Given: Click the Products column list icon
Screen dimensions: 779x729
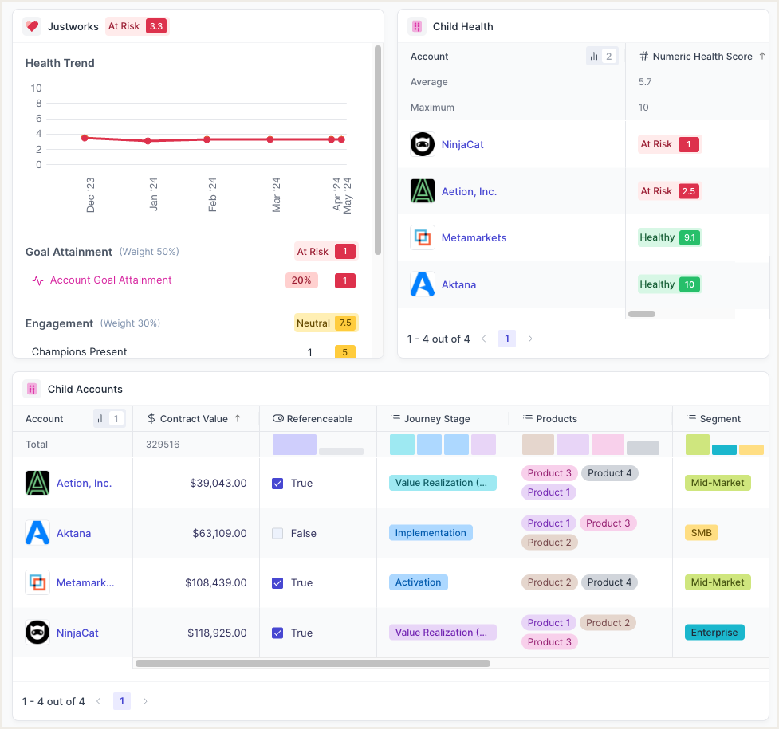Looking at the screenshot, I should click(x=528, y=418).
